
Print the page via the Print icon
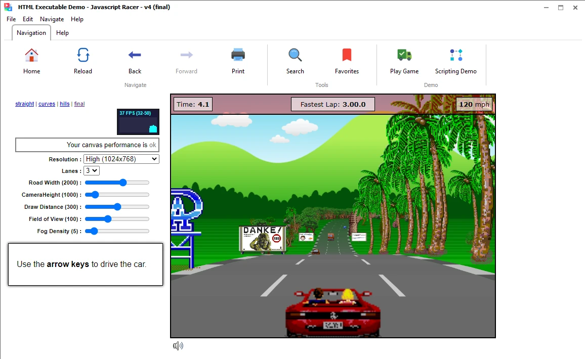point(238,56)
